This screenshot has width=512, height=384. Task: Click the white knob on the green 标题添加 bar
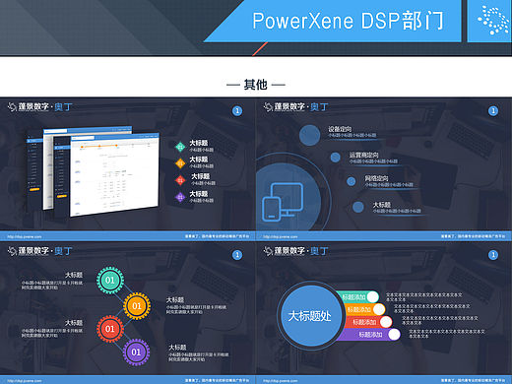point(373,297)
